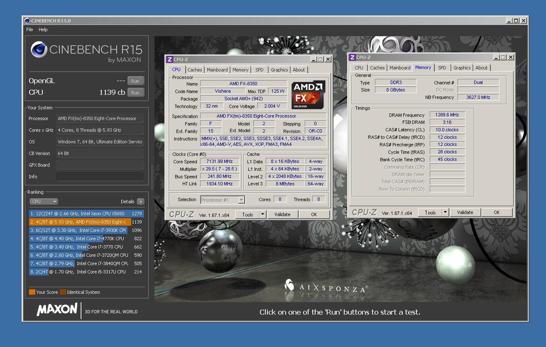Click the AMD FX Unlocked logo
Screen dimensions: 546x347
tap(309, 96)
